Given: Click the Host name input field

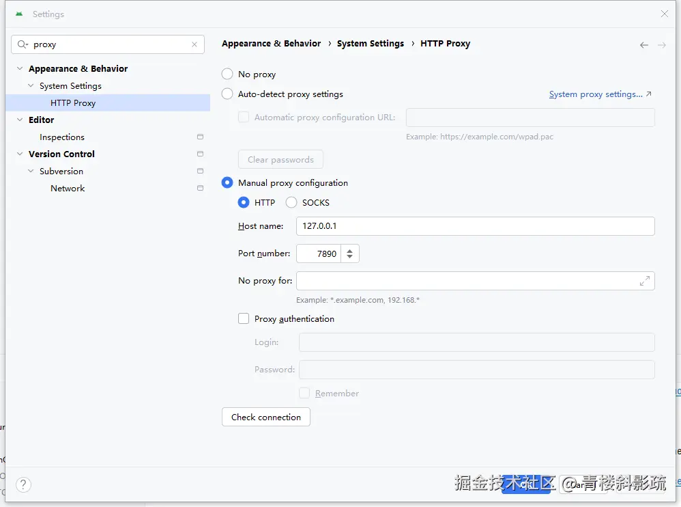Looking at the screenshot, I should 475,226.
